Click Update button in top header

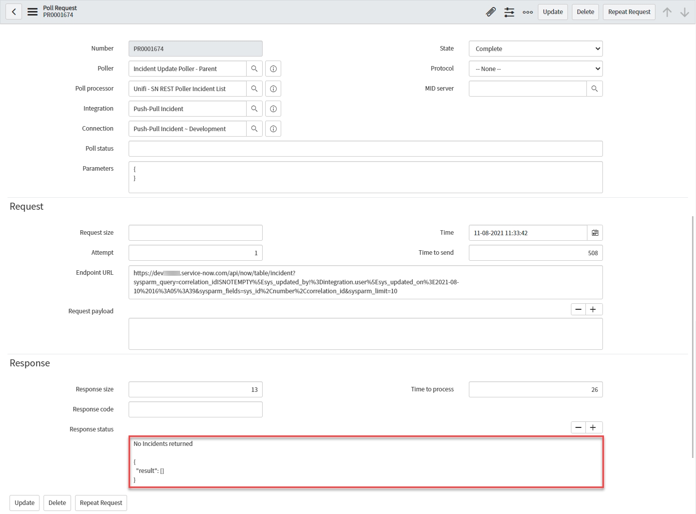click(552, 12)
